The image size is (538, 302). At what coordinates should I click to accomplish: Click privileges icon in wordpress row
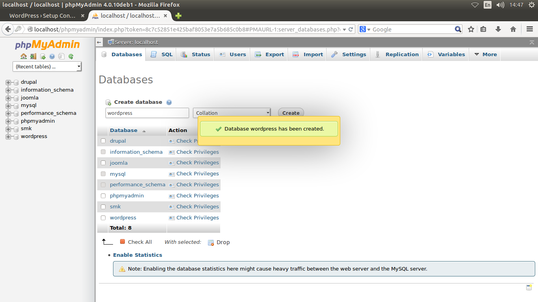tap(172, 218)
